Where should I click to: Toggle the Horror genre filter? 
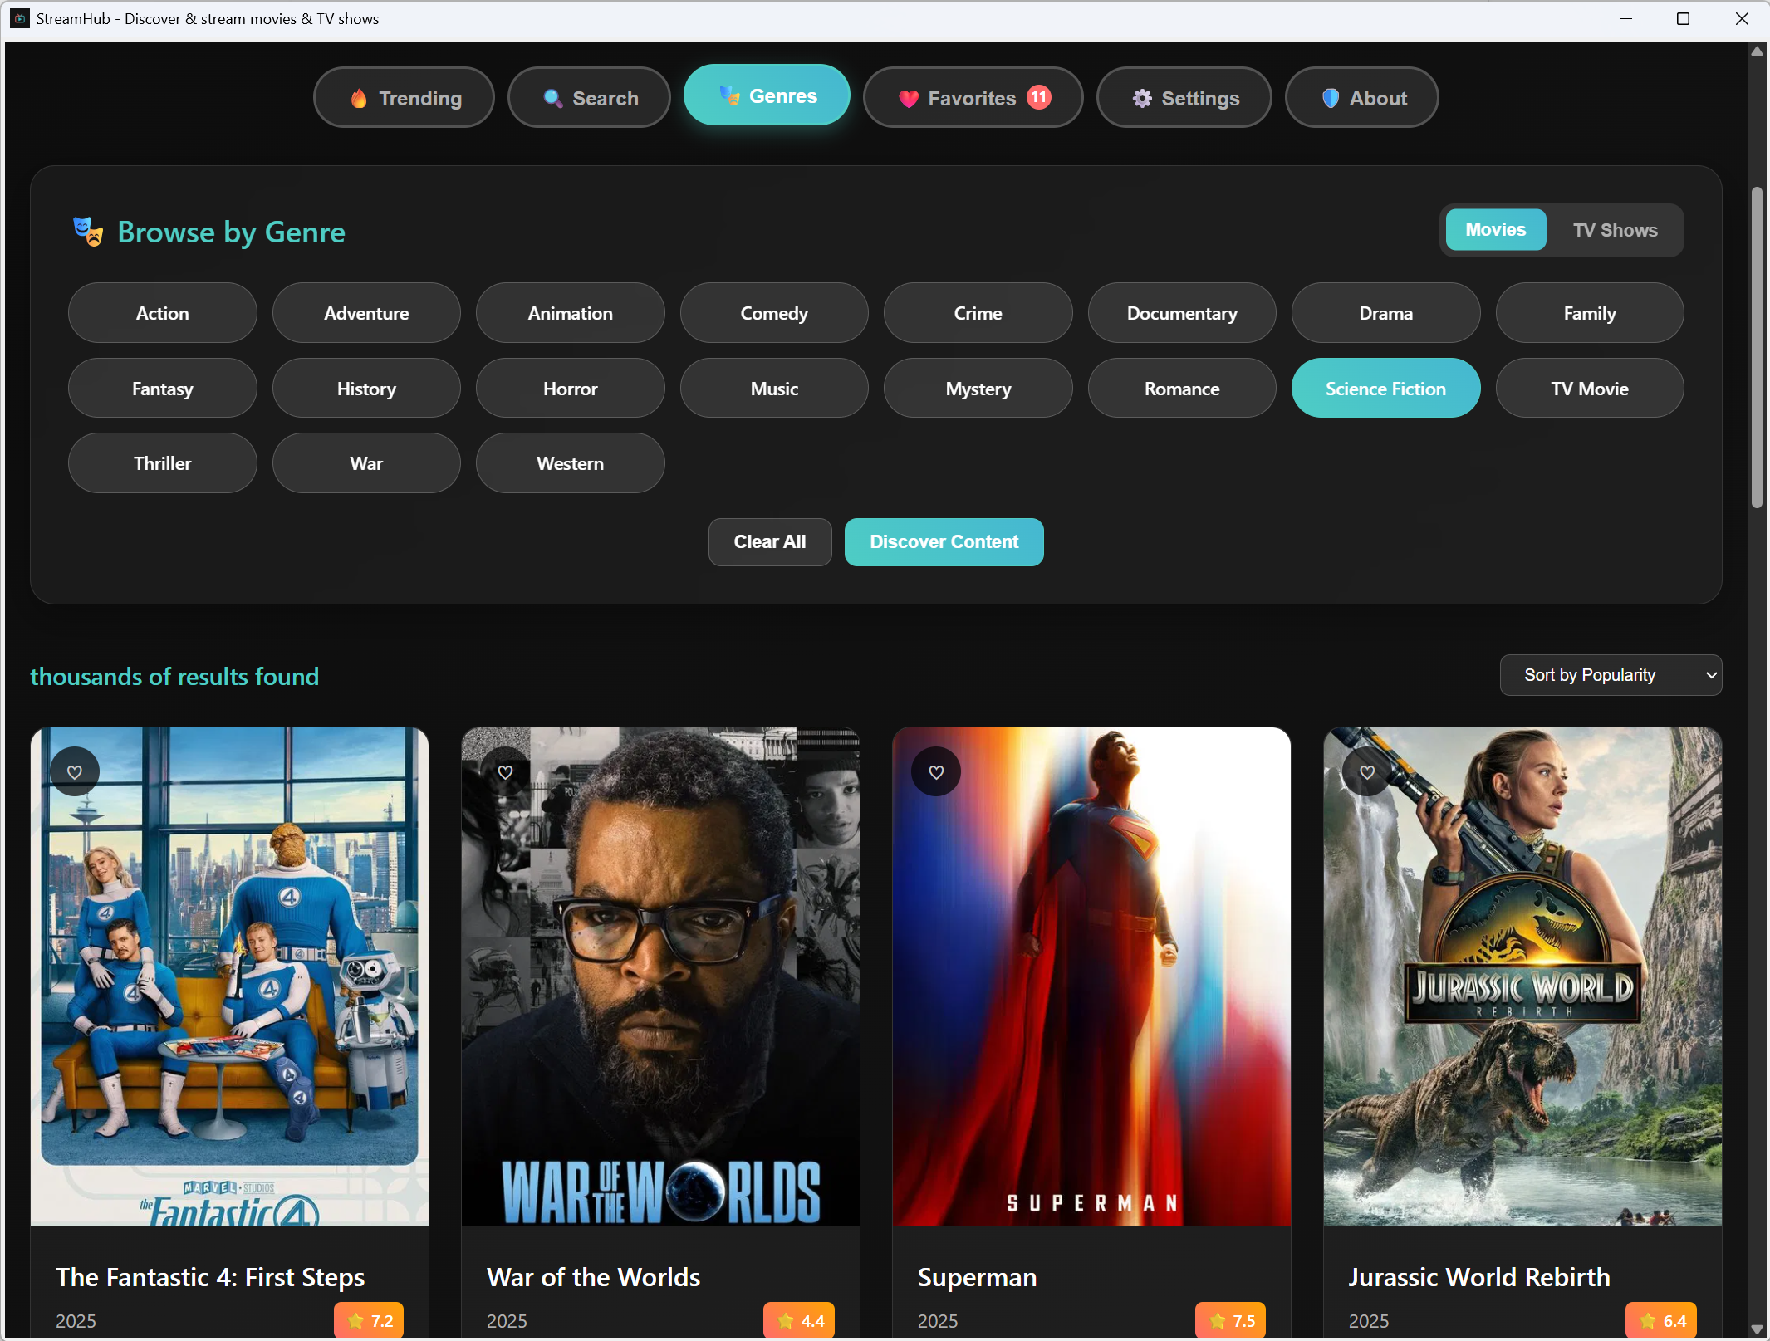(571, 389)
